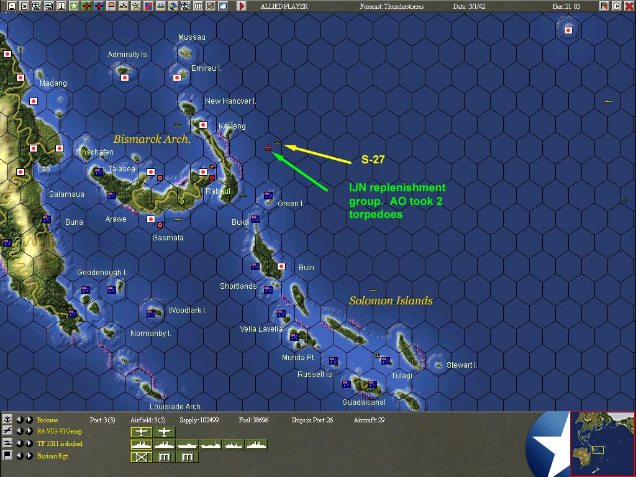Click the Japanese flag base at Emirau I.
Image resolution: width=636 pixels, height=477 pixels.
point(177,78)
